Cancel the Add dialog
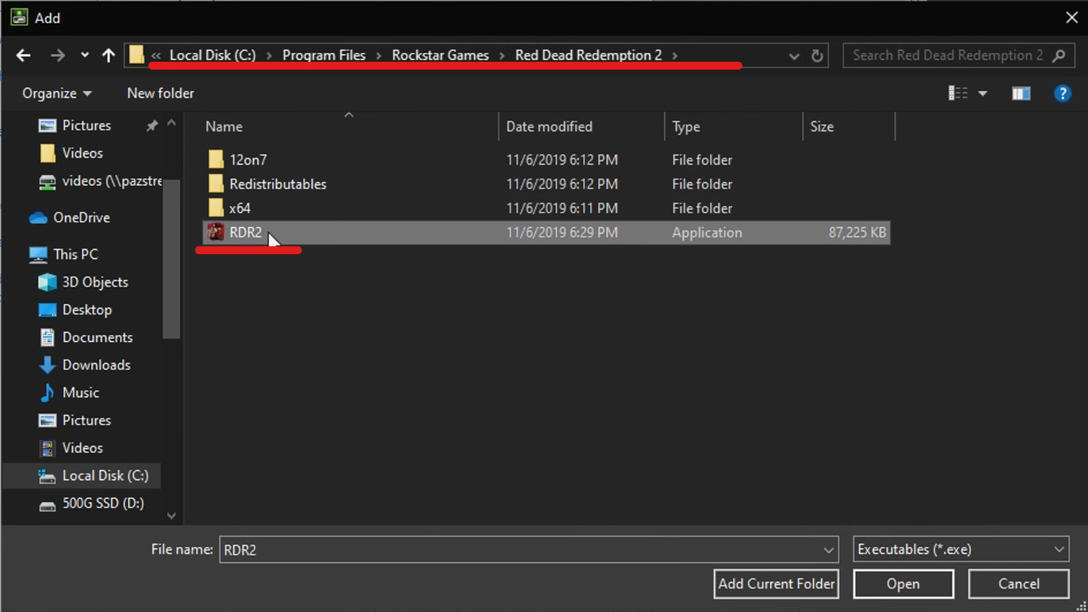 1018,584
